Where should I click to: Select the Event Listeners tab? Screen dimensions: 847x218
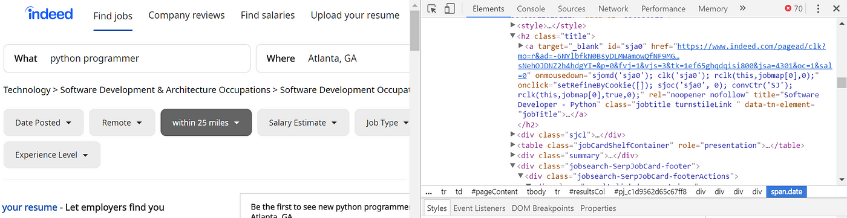(479, 208)
